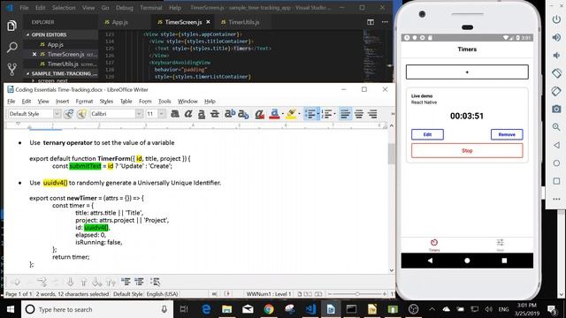Open the Window menu in LibreOffice Writer

point(187,102)
